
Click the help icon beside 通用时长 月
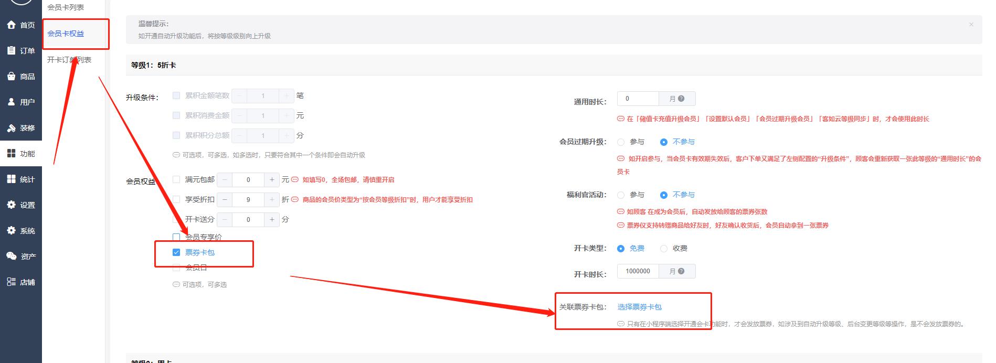(681, 99)
